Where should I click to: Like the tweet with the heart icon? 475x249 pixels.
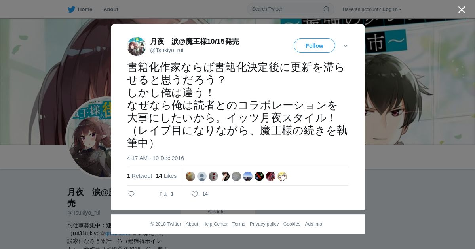click(195, 194)
